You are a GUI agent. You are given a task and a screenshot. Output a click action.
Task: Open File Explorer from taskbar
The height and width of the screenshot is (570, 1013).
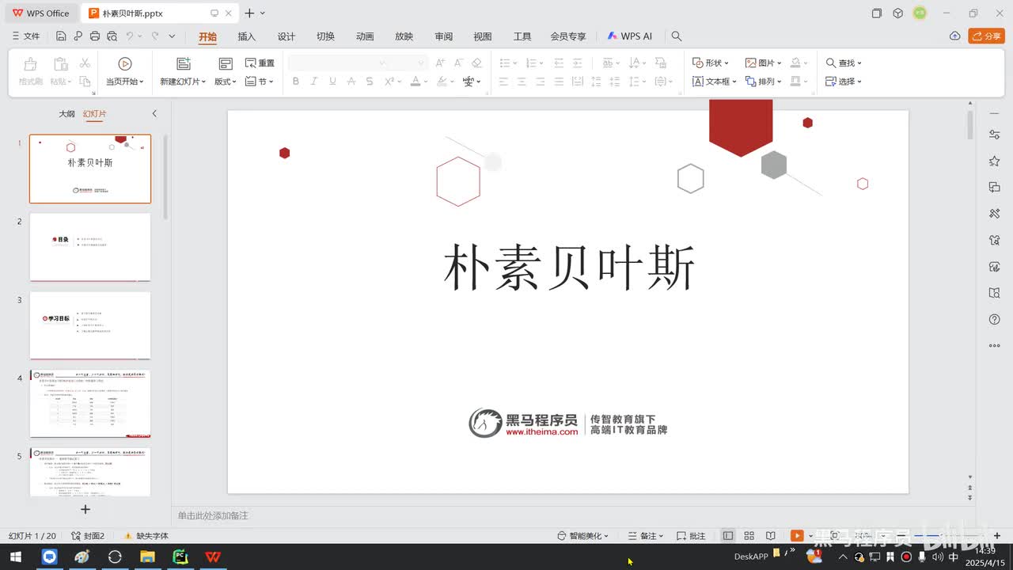click(x=147, y=557)
